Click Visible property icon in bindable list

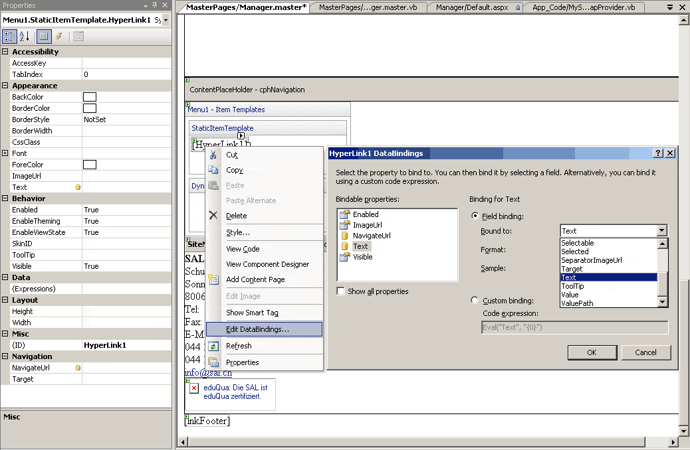tap(344, 257)
